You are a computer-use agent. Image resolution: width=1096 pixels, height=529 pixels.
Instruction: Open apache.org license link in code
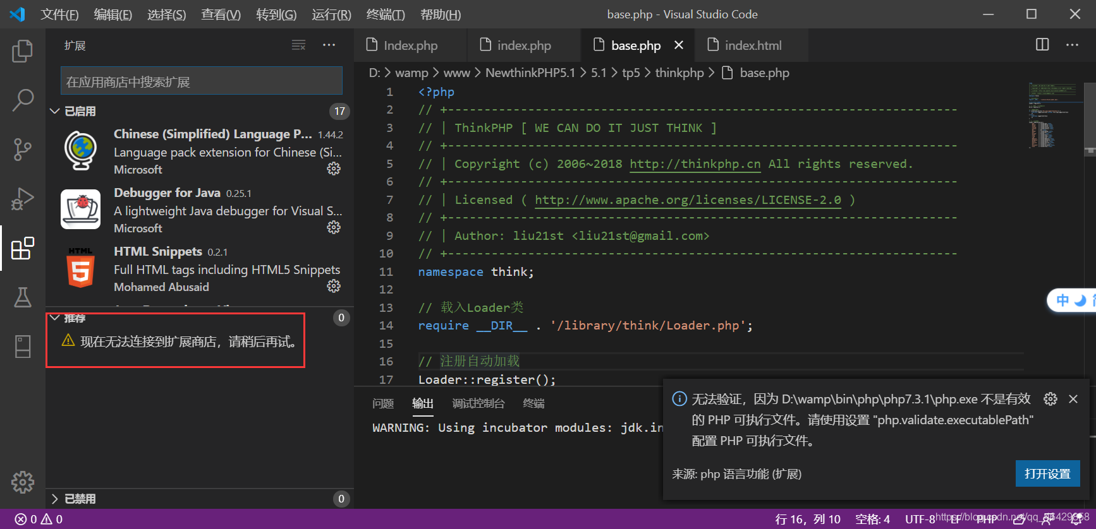pos(688,200)
